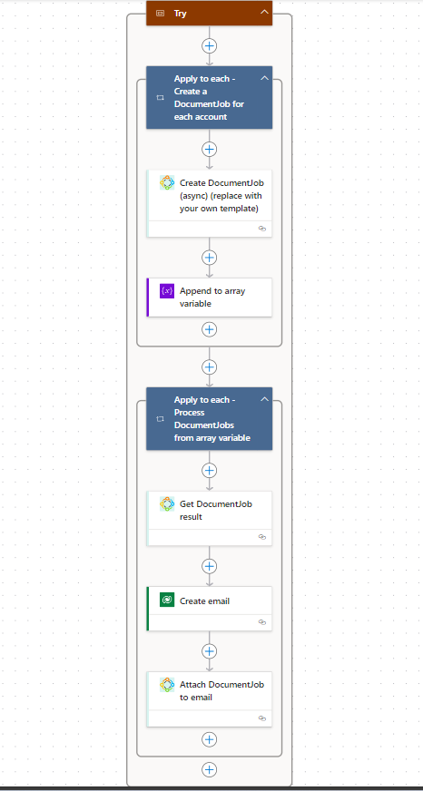Image resolution: width=423 pixels, height=791 pixels.
Task: Add action above Attach DocumentJob to email
Action: (209, 651)
